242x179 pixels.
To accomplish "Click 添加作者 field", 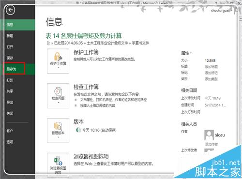I will pyautogui.click(x=211, y=144).
